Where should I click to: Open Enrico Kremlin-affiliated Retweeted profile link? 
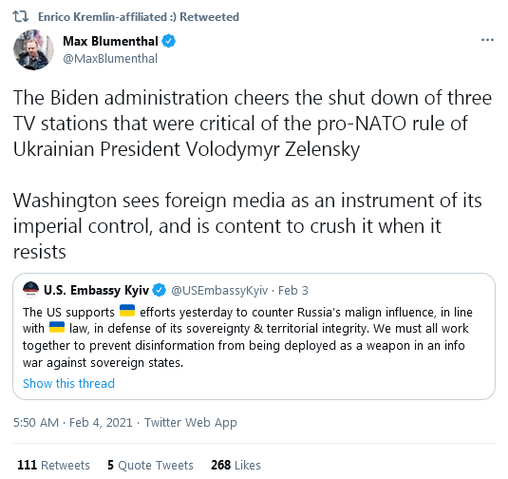coord(139,17)
